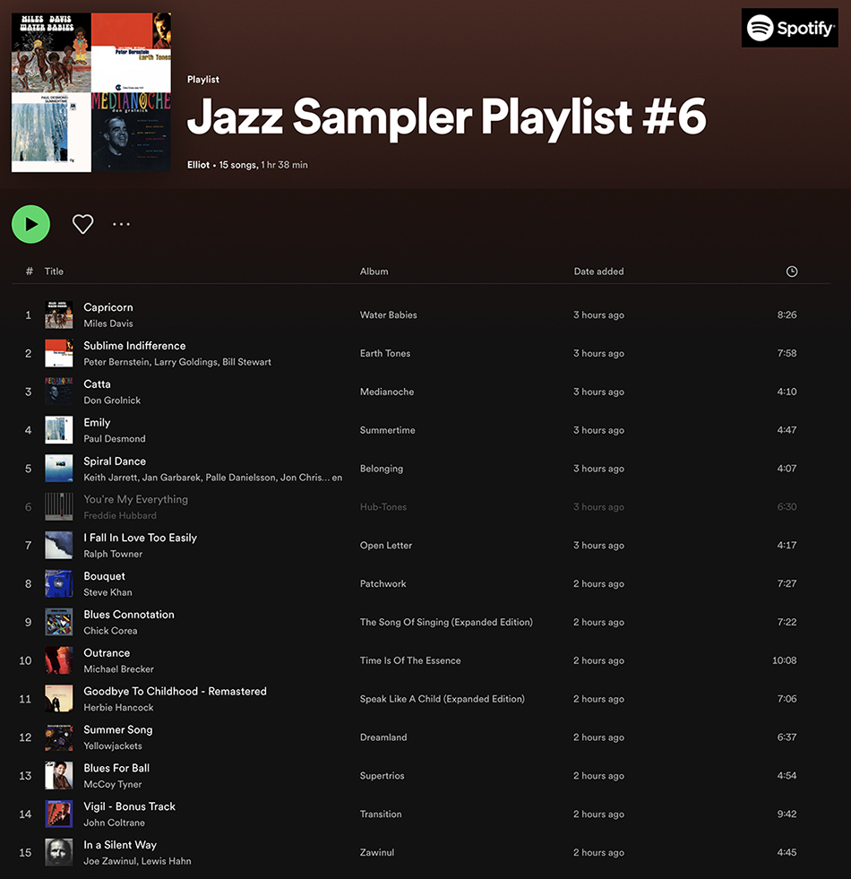Screen dimensions: 851x879
Task: Sort tracks by the Title column header
Action: [54, 271]
